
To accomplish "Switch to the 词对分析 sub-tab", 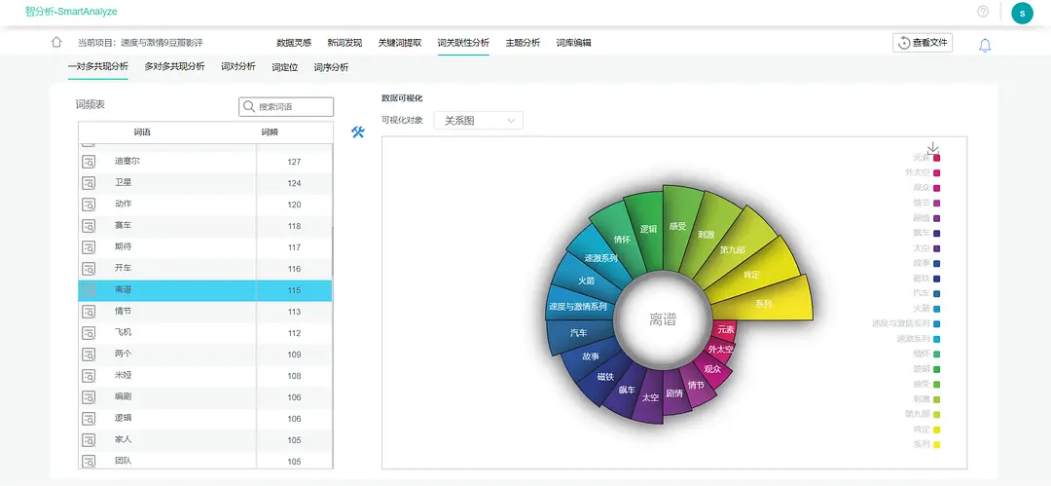I will (x=238, y=66).
